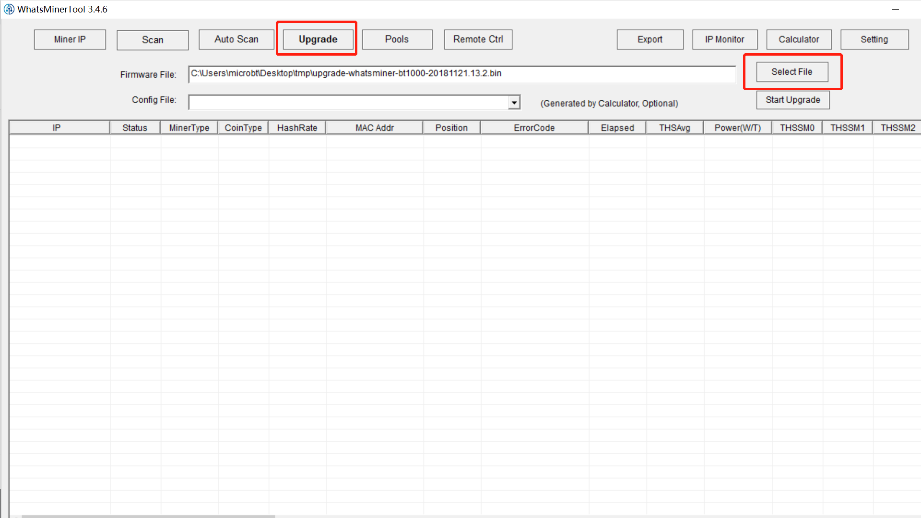Click the ErrorCode column header
This screenshot has height=518, width=921.
(x=534, y=127)
